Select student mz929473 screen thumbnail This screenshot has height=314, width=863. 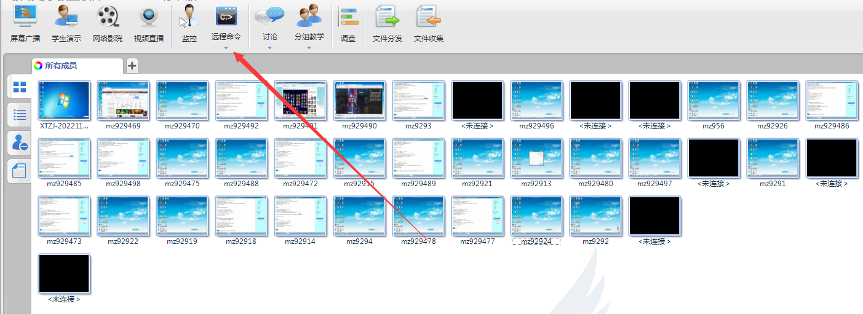point(65,216)
